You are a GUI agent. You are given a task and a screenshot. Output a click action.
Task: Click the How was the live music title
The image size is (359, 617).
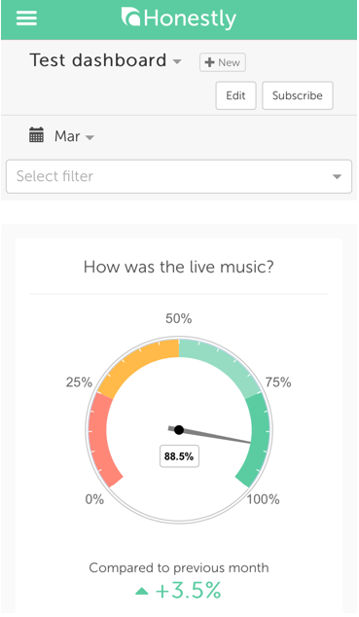pyautogui.click(x=179, y=268)
